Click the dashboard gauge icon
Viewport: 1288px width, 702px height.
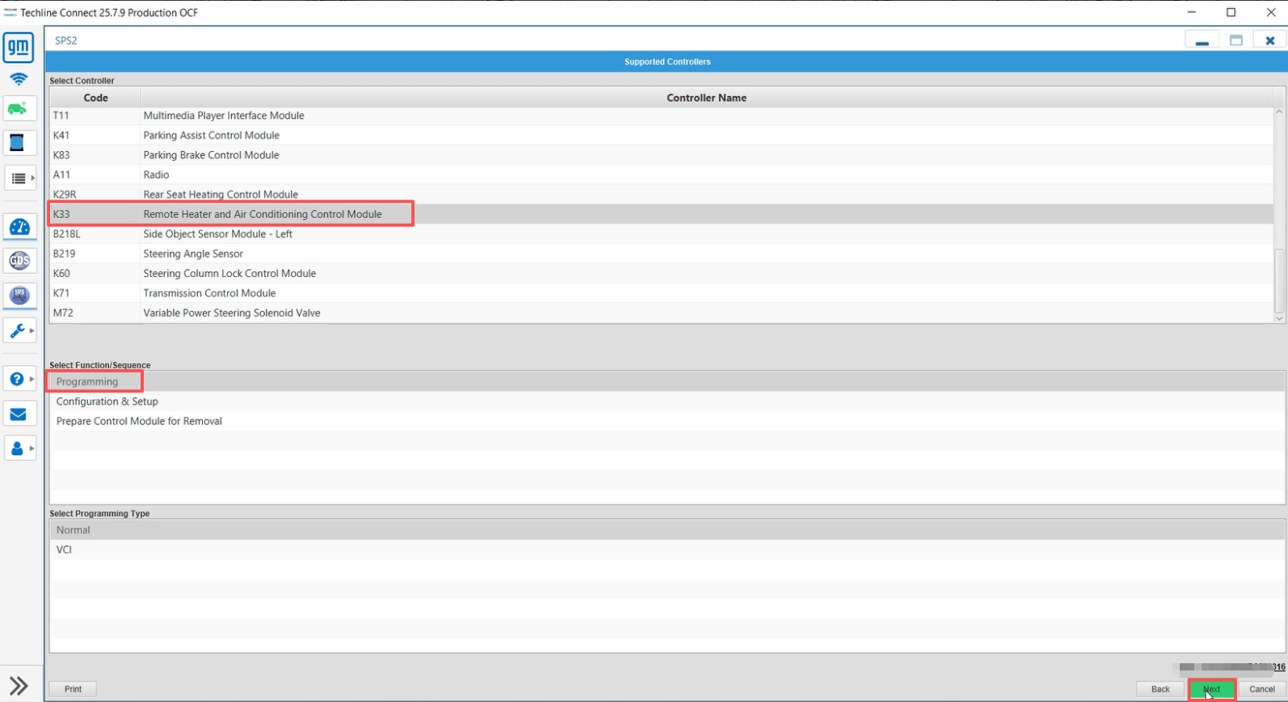click(x=19, y=227)
